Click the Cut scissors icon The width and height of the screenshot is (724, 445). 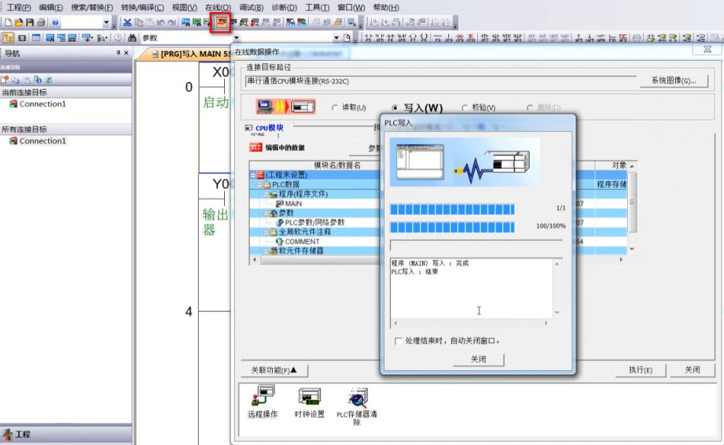click(x=127, y=22)
